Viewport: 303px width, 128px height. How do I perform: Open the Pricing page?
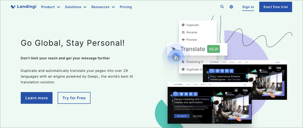tap(126, 7)
